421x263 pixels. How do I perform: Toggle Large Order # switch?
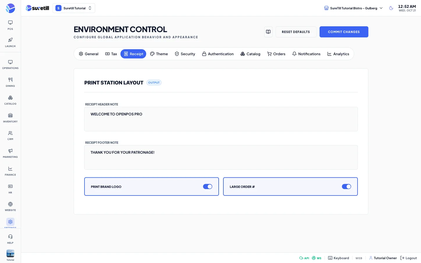point(346,186)
